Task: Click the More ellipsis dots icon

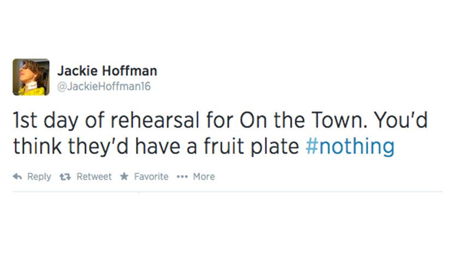Action: pos(182,177)
